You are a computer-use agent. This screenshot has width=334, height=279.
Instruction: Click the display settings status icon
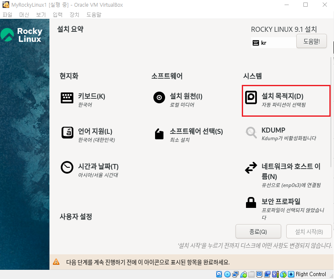click(259, 274)
